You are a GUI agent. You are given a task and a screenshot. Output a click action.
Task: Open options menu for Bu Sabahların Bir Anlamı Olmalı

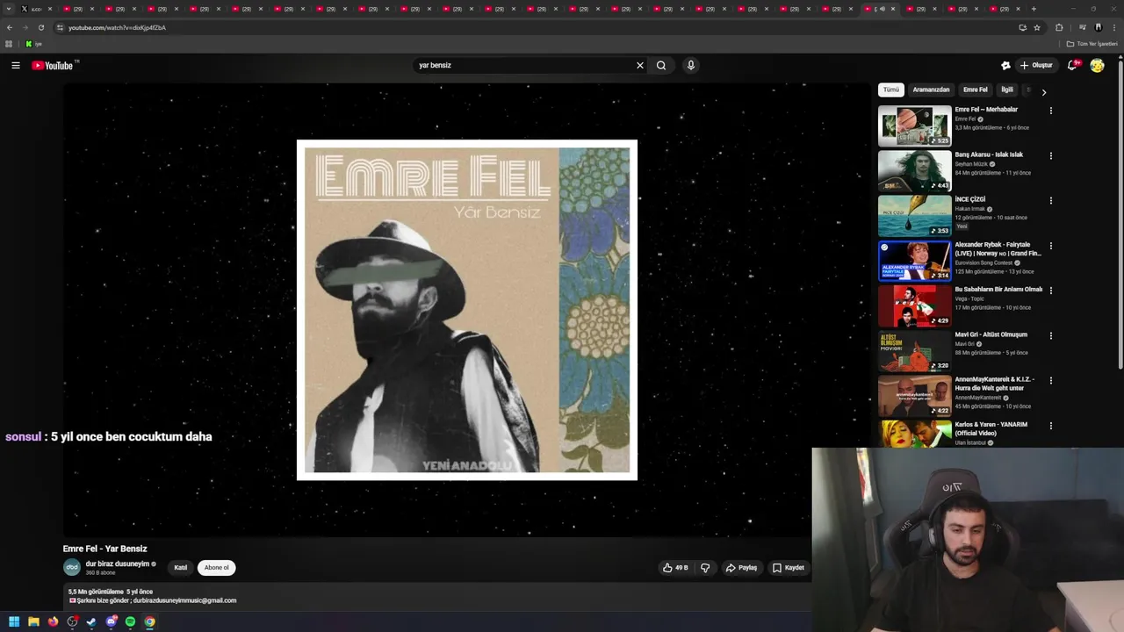[1050, 291]
